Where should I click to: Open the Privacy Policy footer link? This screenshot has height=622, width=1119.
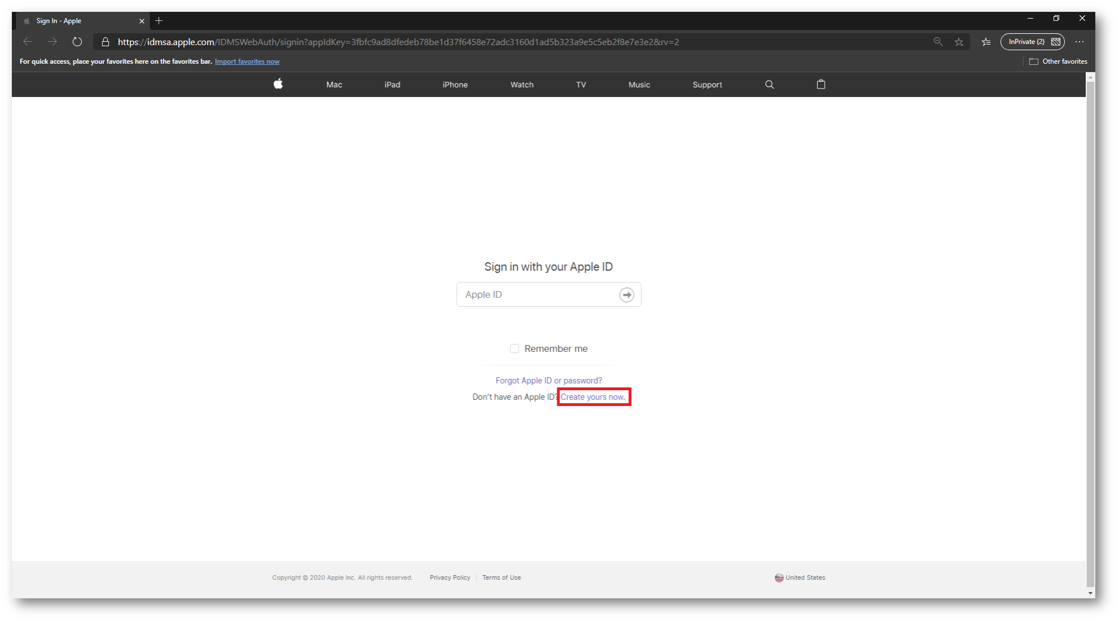coord(450,577)
